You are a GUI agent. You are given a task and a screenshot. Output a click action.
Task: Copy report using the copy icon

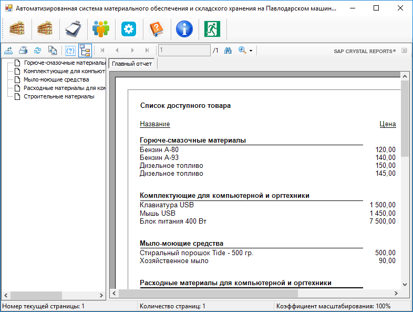point(53,51)
